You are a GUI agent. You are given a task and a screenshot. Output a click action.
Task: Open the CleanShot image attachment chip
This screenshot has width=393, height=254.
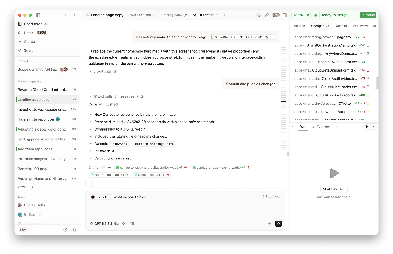(242, 37)
